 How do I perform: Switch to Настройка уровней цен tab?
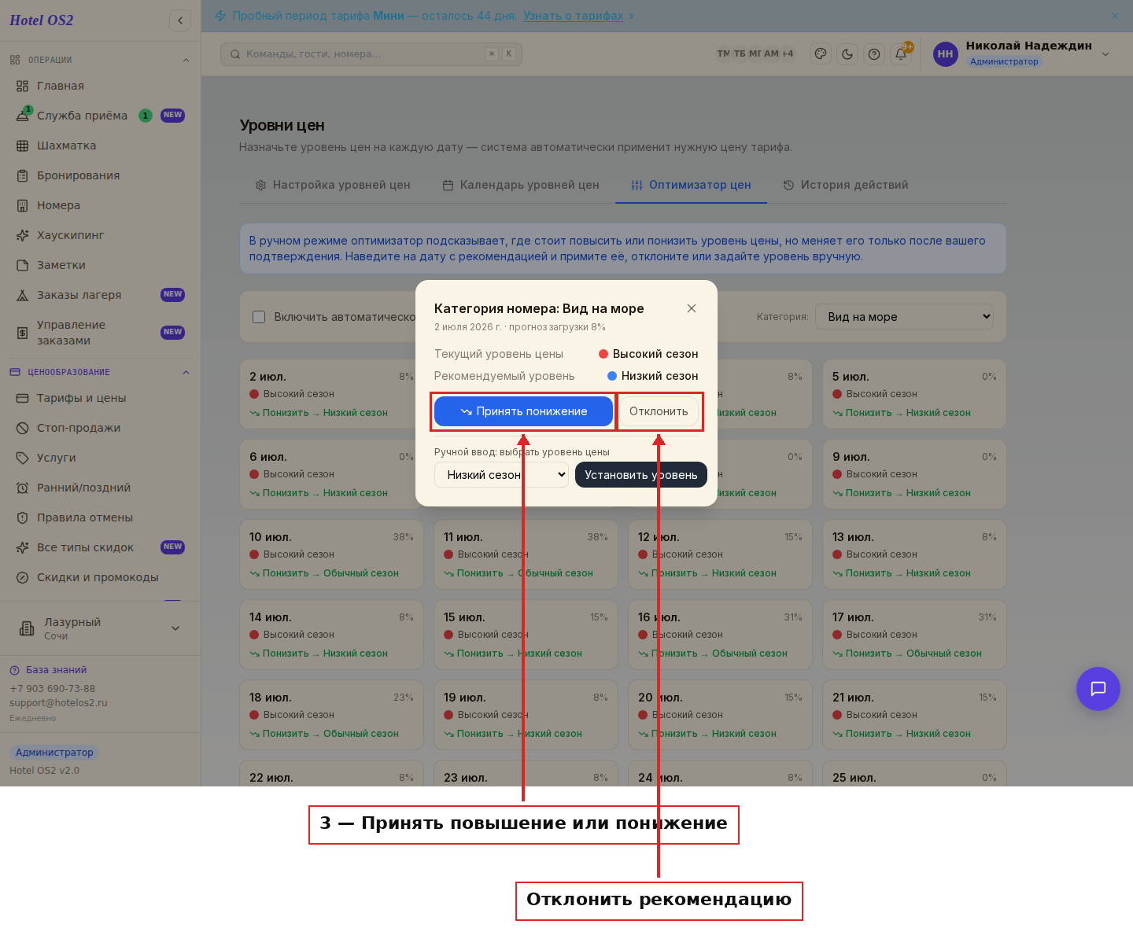pos(333,185)
